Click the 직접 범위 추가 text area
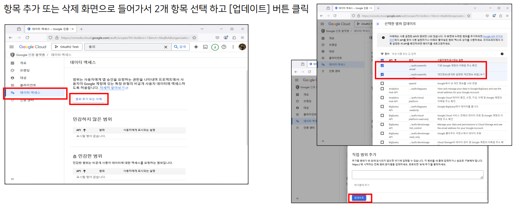Viewport: 519px width, 207px height. coord(417,175)
